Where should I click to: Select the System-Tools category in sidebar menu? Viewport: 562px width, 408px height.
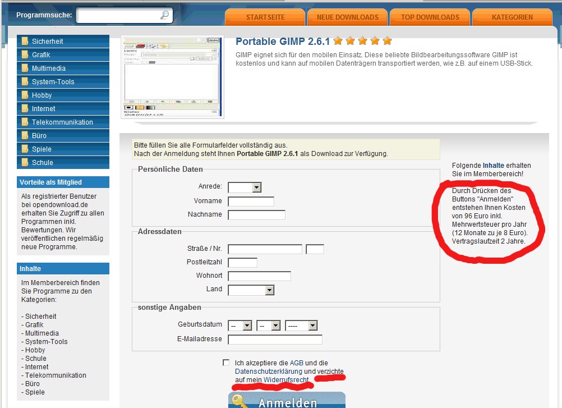click(63, 81)
